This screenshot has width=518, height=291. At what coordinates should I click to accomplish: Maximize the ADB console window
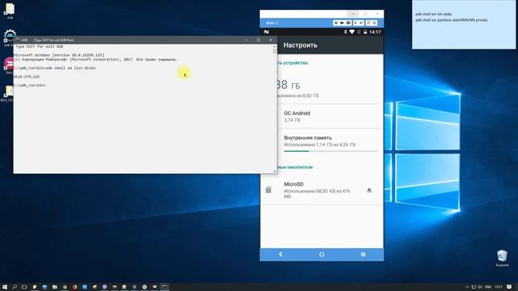(x=258, y=40)
